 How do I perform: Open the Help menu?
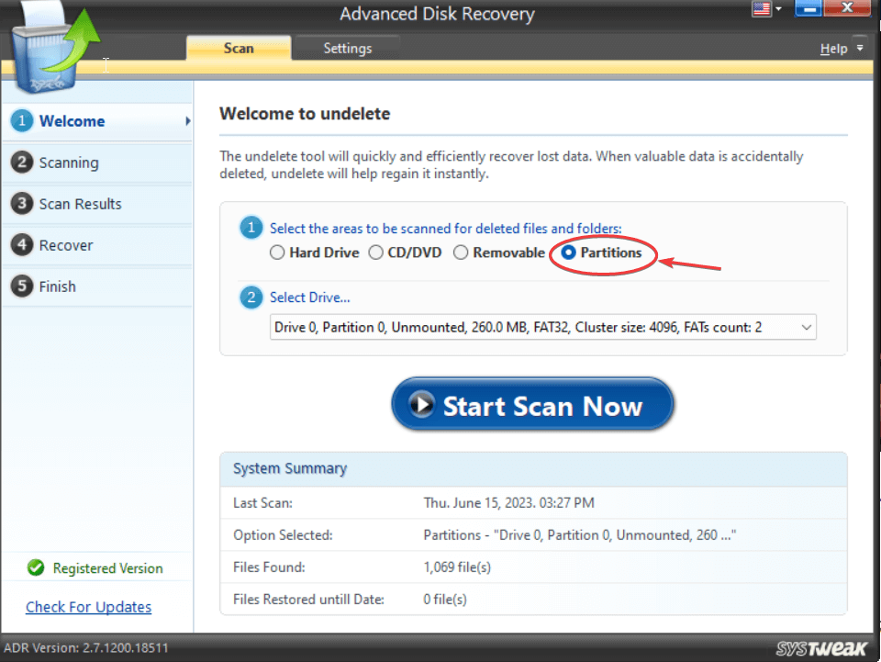[x=833, y=49]
